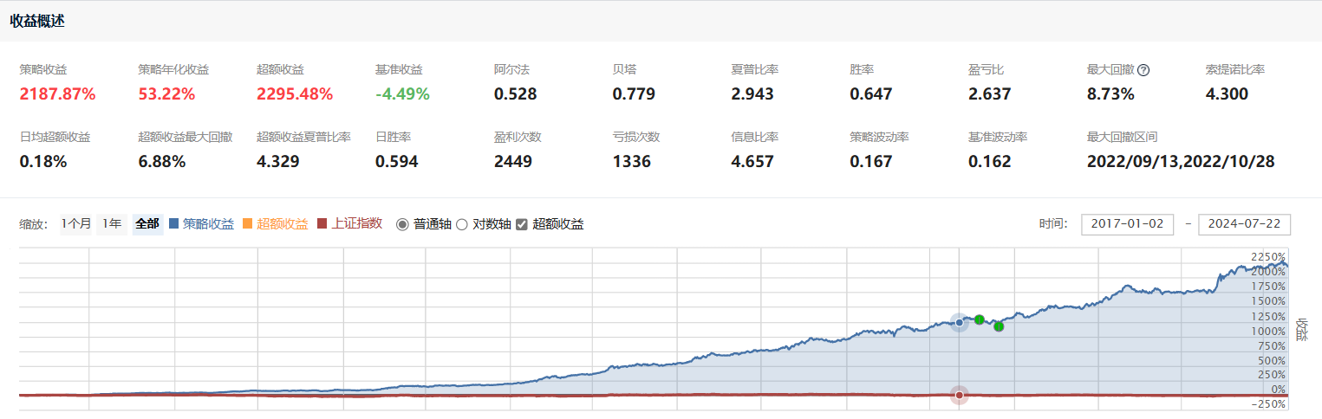Viewport: 1322px width, 419px height.
Task: Click the 最大回撤区间 date range value
Action: point(1181,161)
